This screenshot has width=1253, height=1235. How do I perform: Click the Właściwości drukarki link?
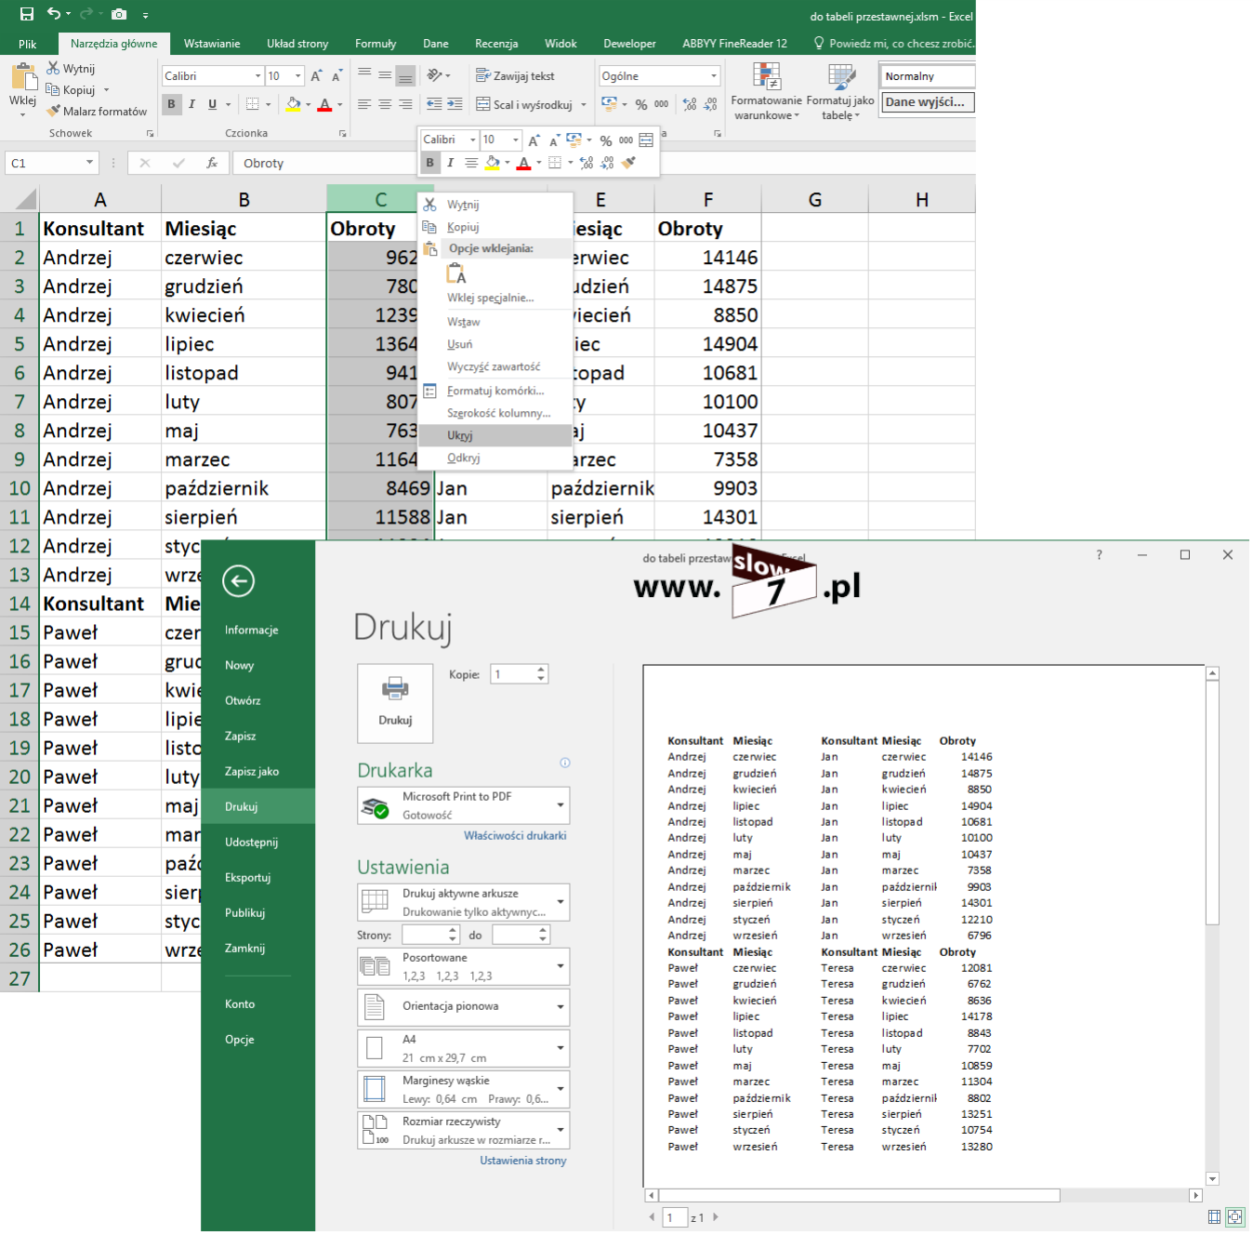(515, 836)
